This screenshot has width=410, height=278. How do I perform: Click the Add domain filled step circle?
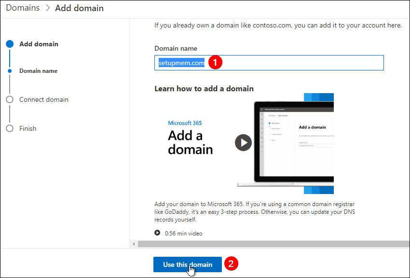10,44
